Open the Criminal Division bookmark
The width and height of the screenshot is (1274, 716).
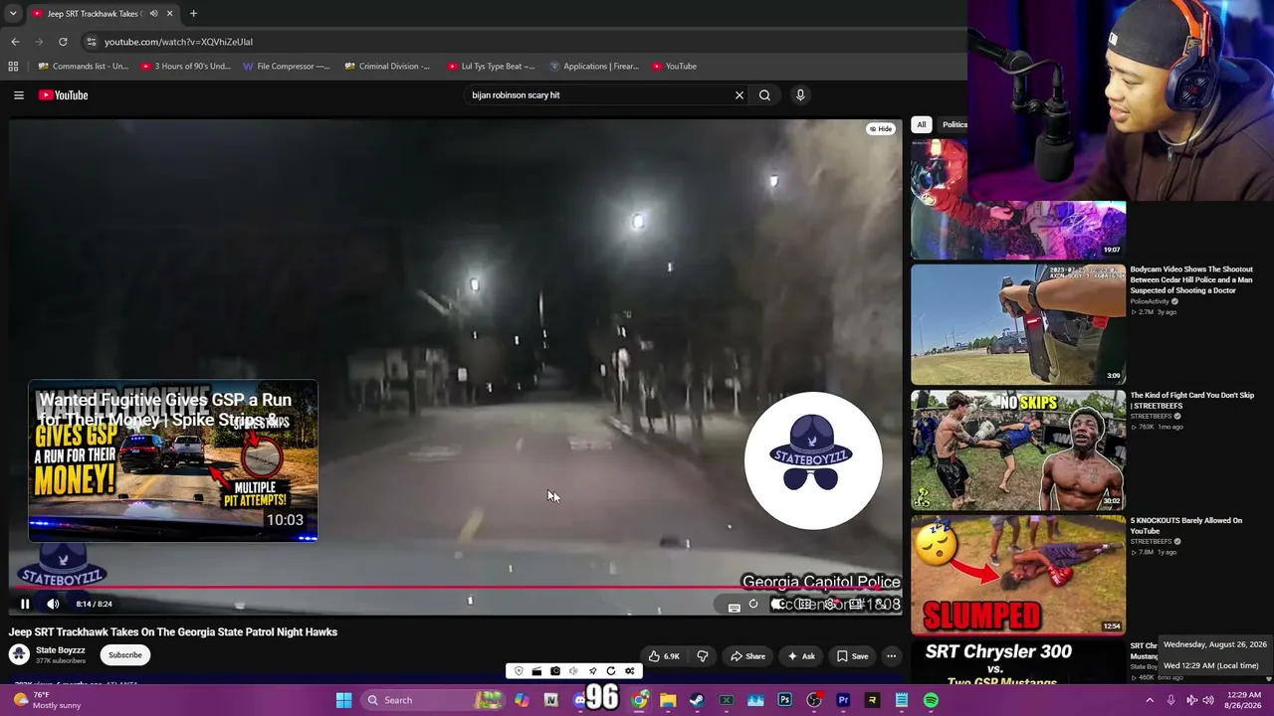pyautogui.click(x=387, y=67)
